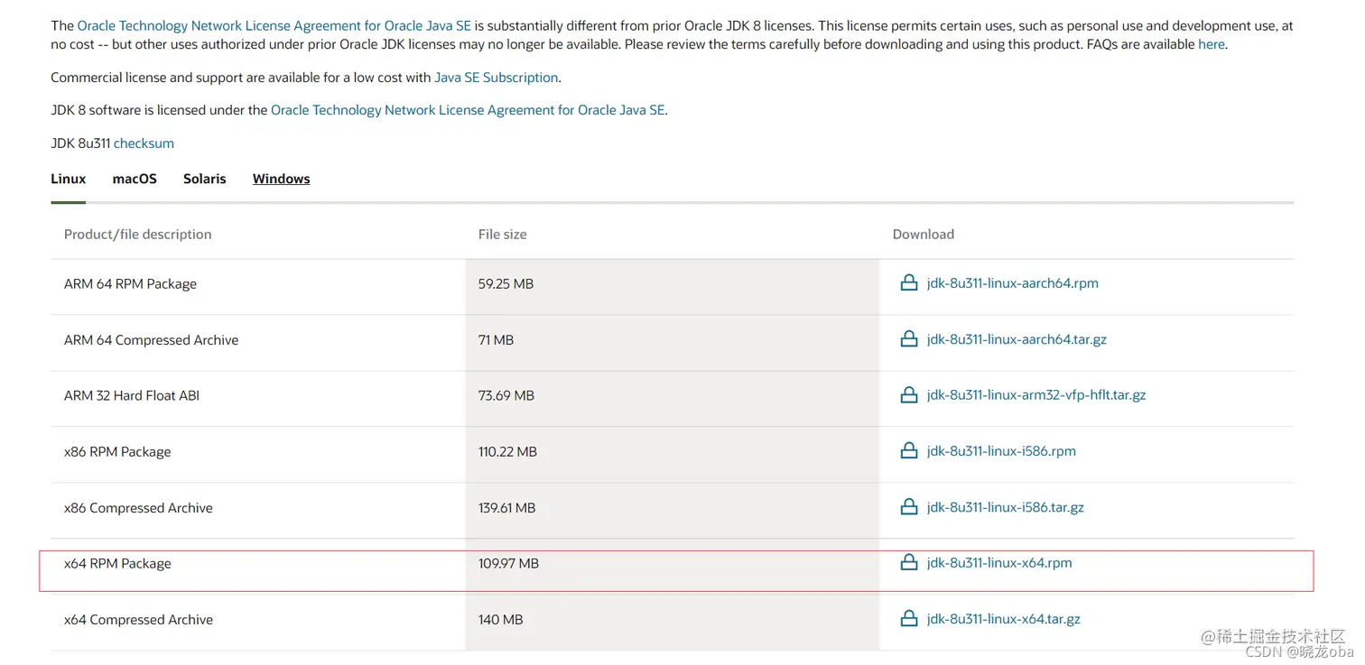
Task: Click lock icon beside jdk-8u311-linux-x64.tar.gz
Action: point(909,619)
